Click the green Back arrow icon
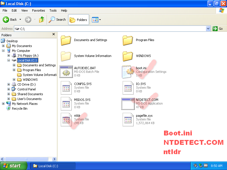227x170 pixels. (x=6, y=20)
